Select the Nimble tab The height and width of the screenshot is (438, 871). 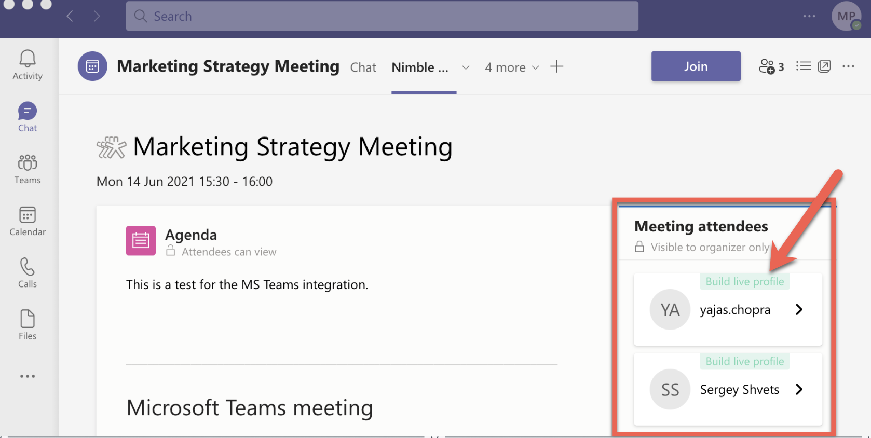419,67
